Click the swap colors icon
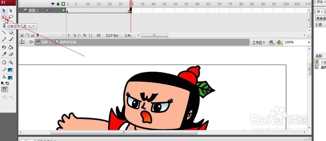This screenshot has width=326, height=141. click(7, 83)
